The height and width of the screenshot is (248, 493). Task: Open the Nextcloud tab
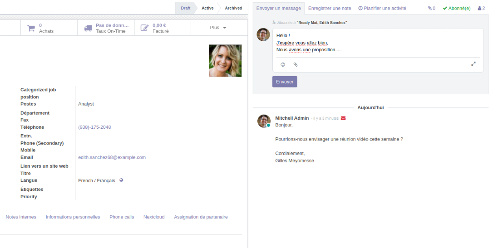(154, 217)
